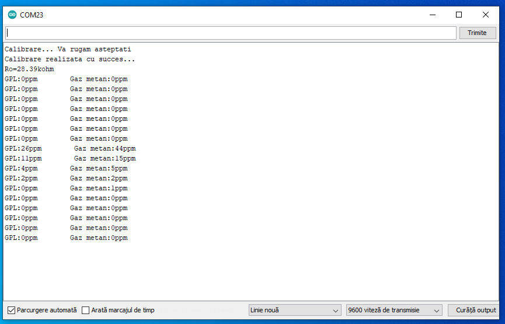Close the COM23 serial monitor window
505x324 pixels.
486,15
